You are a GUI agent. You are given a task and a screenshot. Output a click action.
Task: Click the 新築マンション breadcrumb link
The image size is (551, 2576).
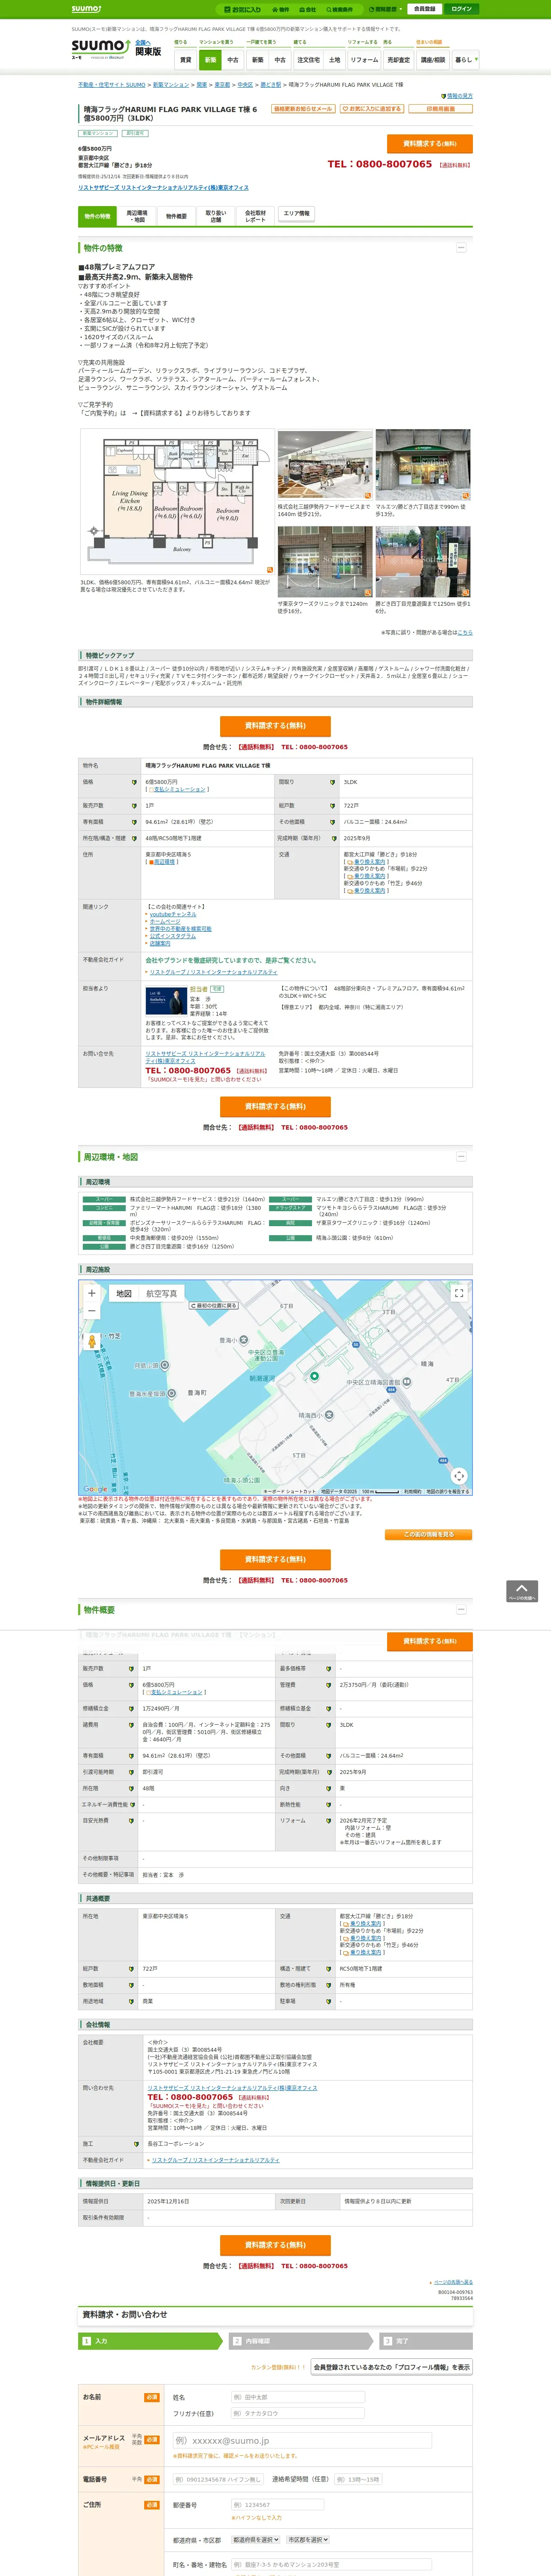[x=171, y=85]
